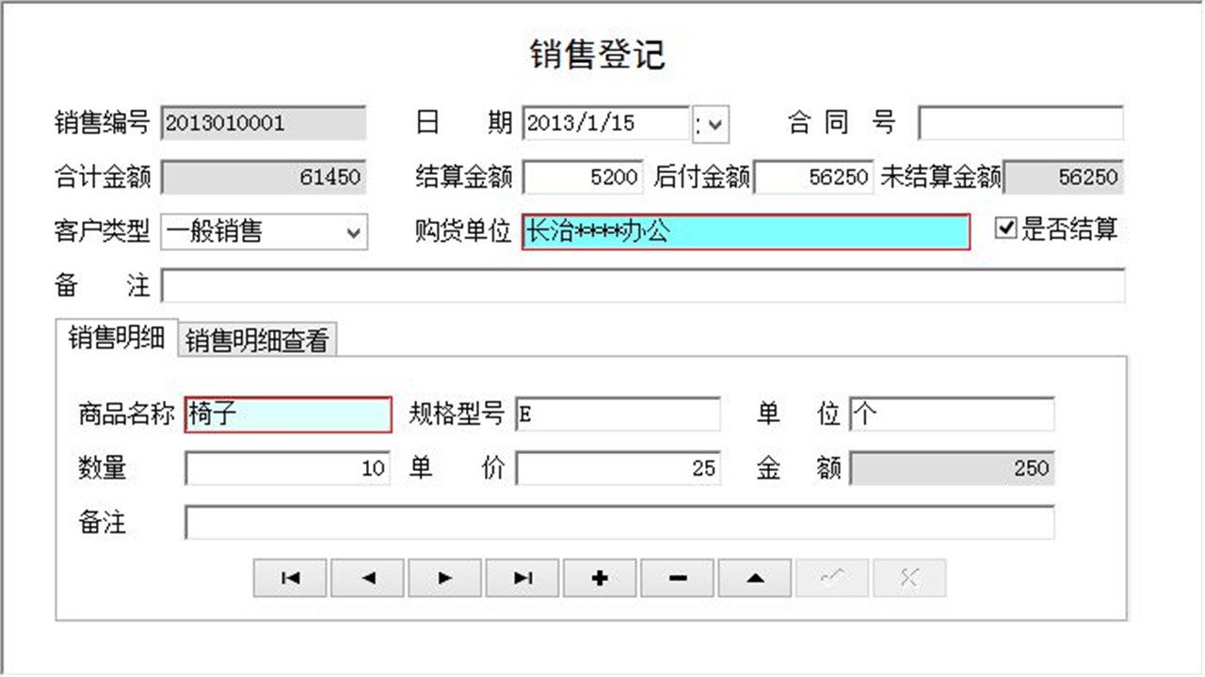Image resolution: width=1205 pixels, height=677 pixels.
Task: Open the date picker dropdown arrow
Action: (716, 123)
